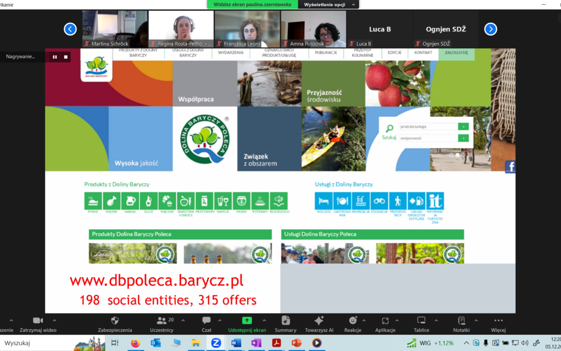
Task: Open the Notatki notes icon
Action: point(461,321)
